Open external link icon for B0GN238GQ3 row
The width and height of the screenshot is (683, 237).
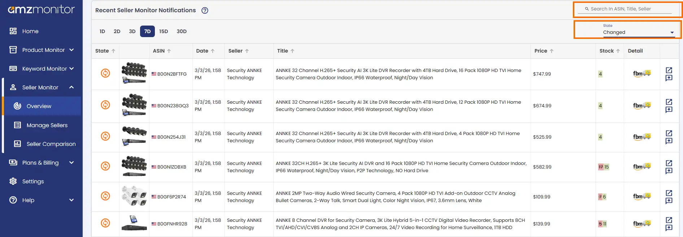(669, 102)
